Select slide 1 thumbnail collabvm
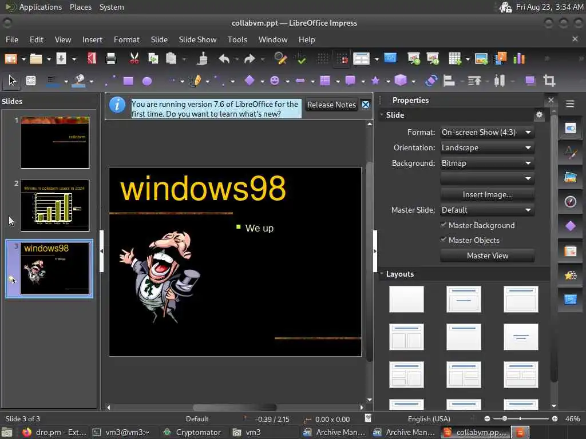The width and height of the screenshot is (586, 439). coord(55,142)
